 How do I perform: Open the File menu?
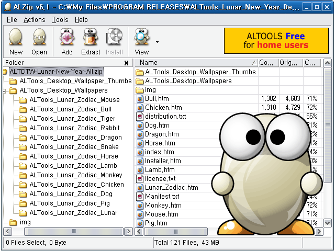pos(12,20)
